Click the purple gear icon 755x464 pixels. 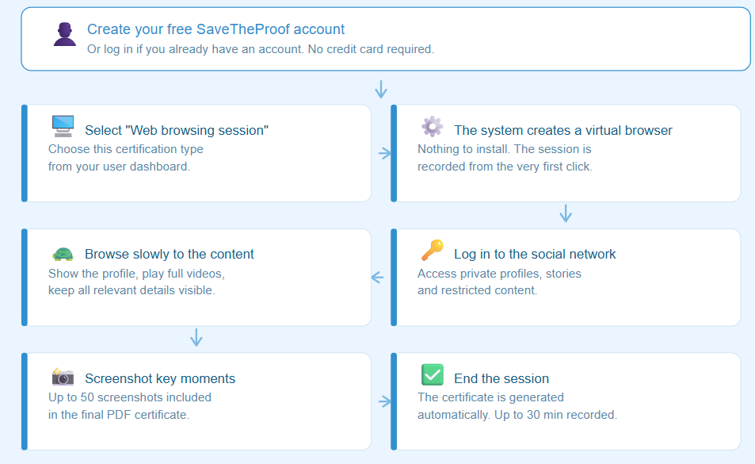pos(432,126)
